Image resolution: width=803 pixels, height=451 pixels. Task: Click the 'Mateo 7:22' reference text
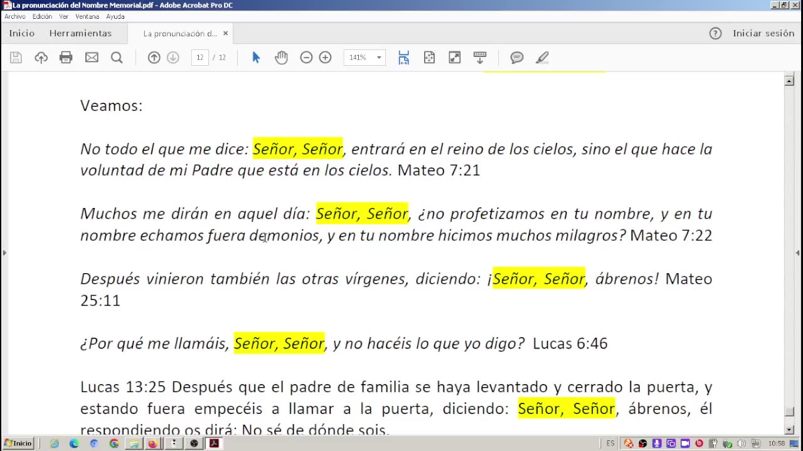(671, 235)
